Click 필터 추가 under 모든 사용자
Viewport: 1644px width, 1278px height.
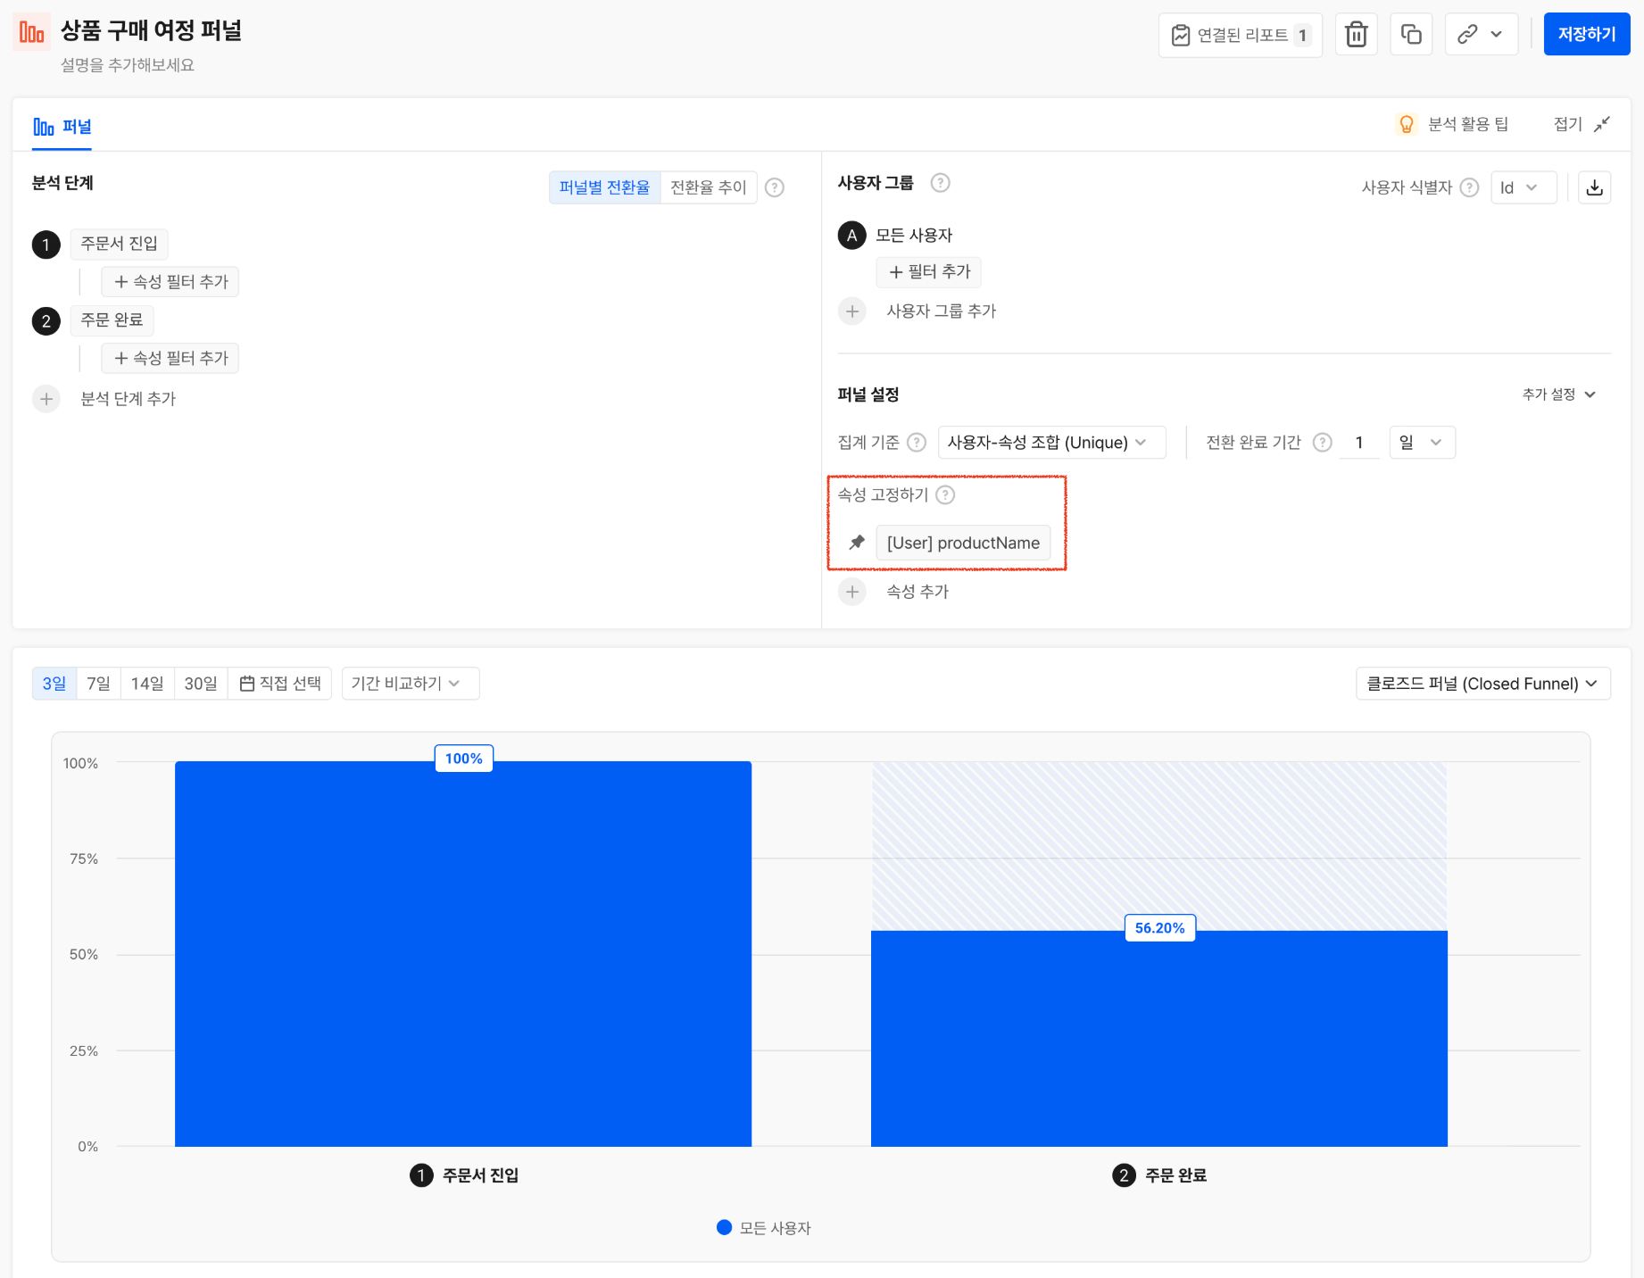point(929,272)
